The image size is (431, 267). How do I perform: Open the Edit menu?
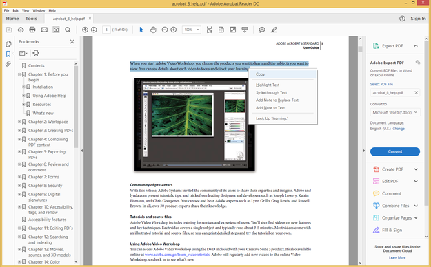pos(16,10)
